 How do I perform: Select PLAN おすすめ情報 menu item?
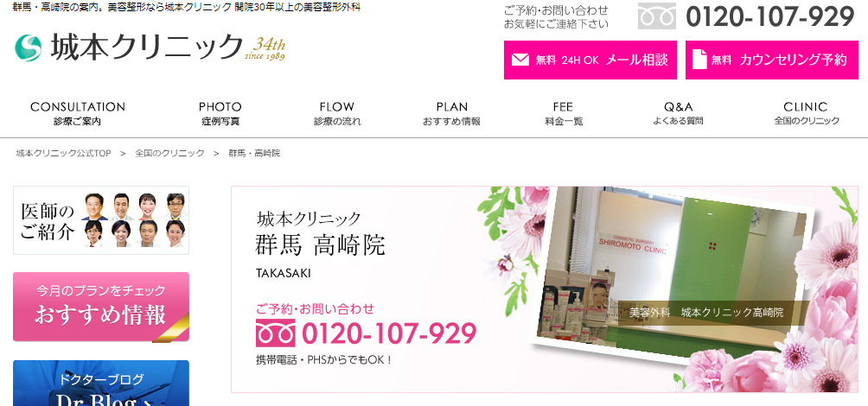click(451, 113)
